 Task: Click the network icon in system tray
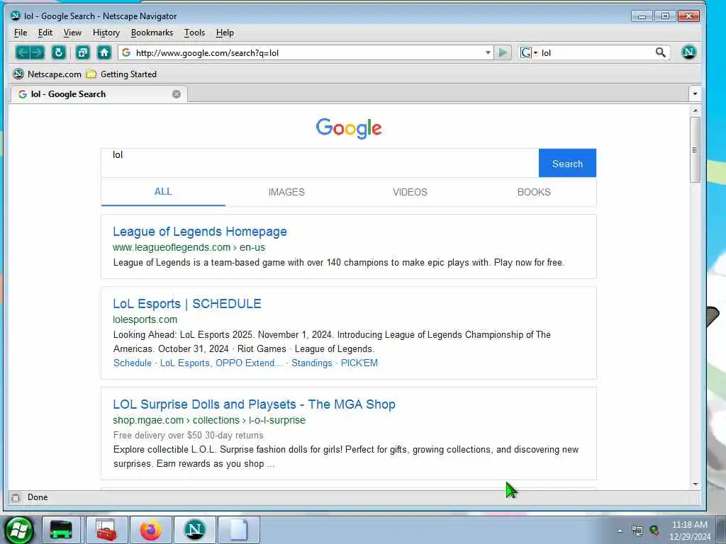click(637, 531)
